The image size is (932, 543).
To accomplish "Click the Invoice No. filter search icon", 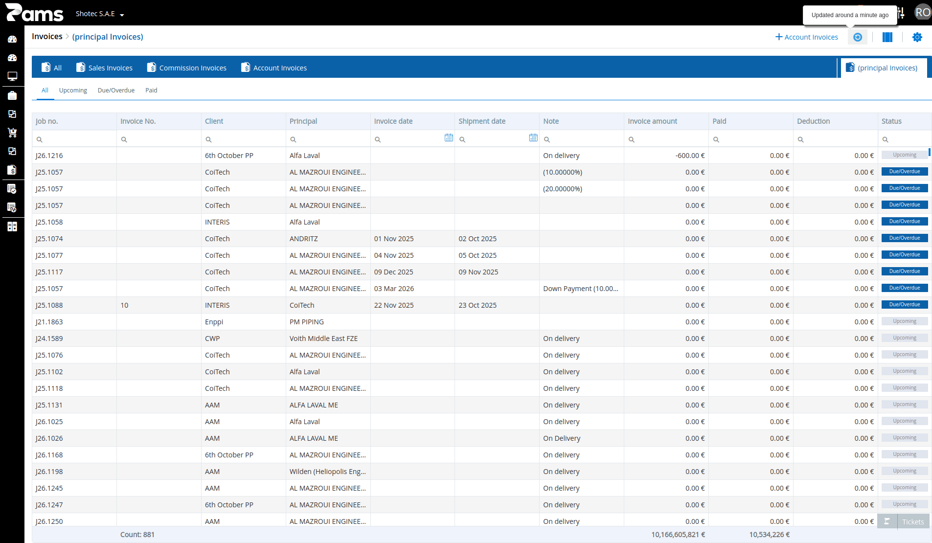I will coord(124,140).
